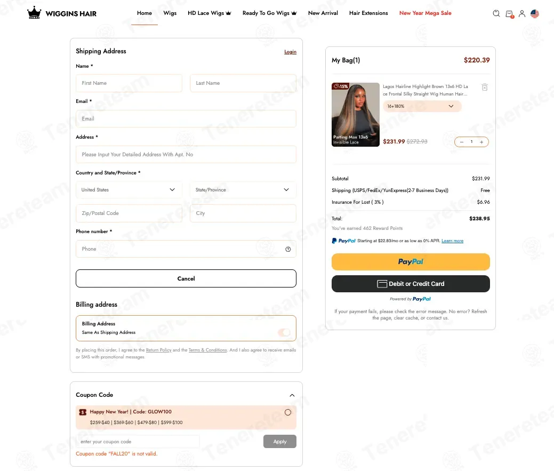Open Hair Extensions menu
This screenshot has height=471, width=554.
pos(368,13)
